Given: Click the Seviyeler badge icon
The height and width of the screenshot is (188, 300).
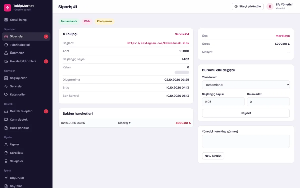Looking at the screenshot, I should pyautogui.click(x=6, y=161).
